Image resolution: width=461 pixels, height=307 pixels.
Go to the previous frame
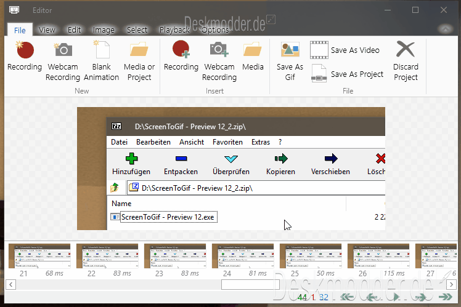372,297
